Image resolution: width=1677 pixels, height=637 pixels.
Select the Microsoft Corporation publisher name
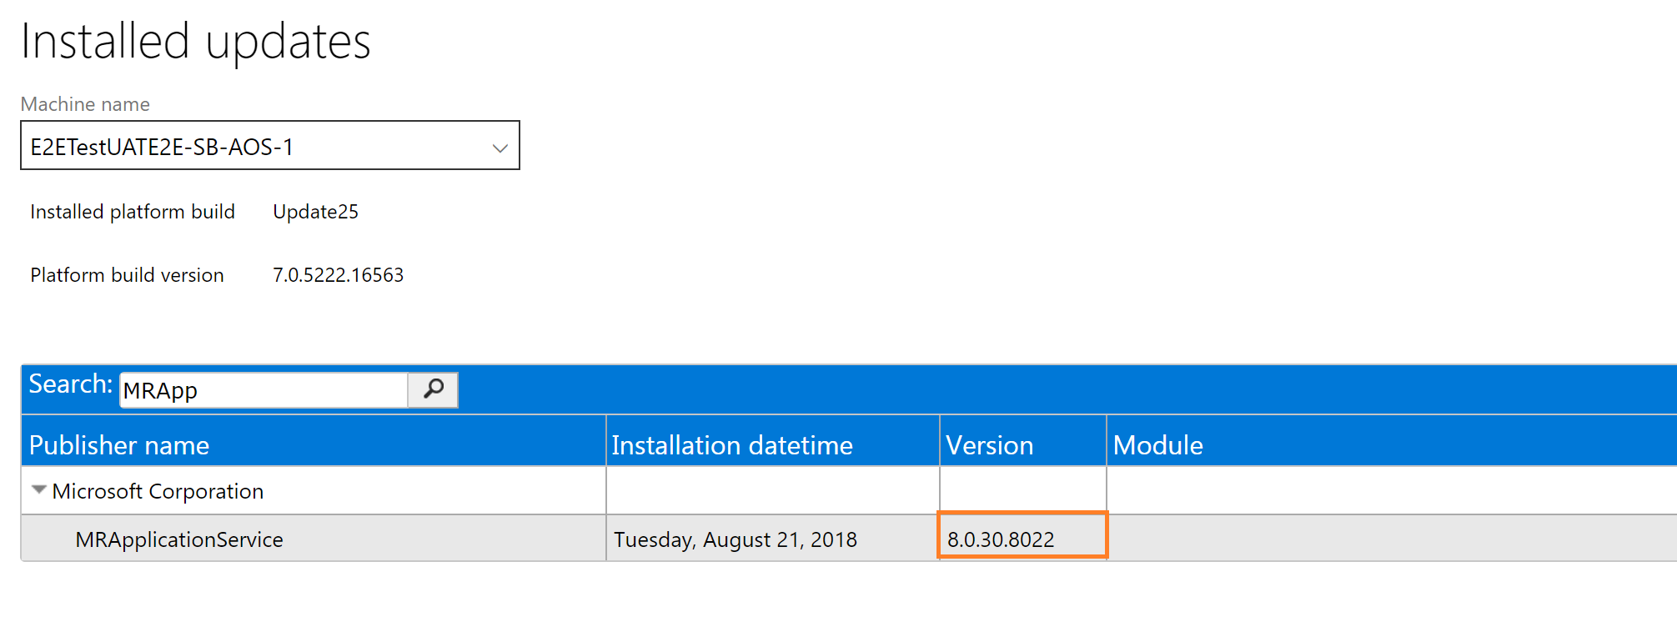pyautogui.click(x=158, y=490)
